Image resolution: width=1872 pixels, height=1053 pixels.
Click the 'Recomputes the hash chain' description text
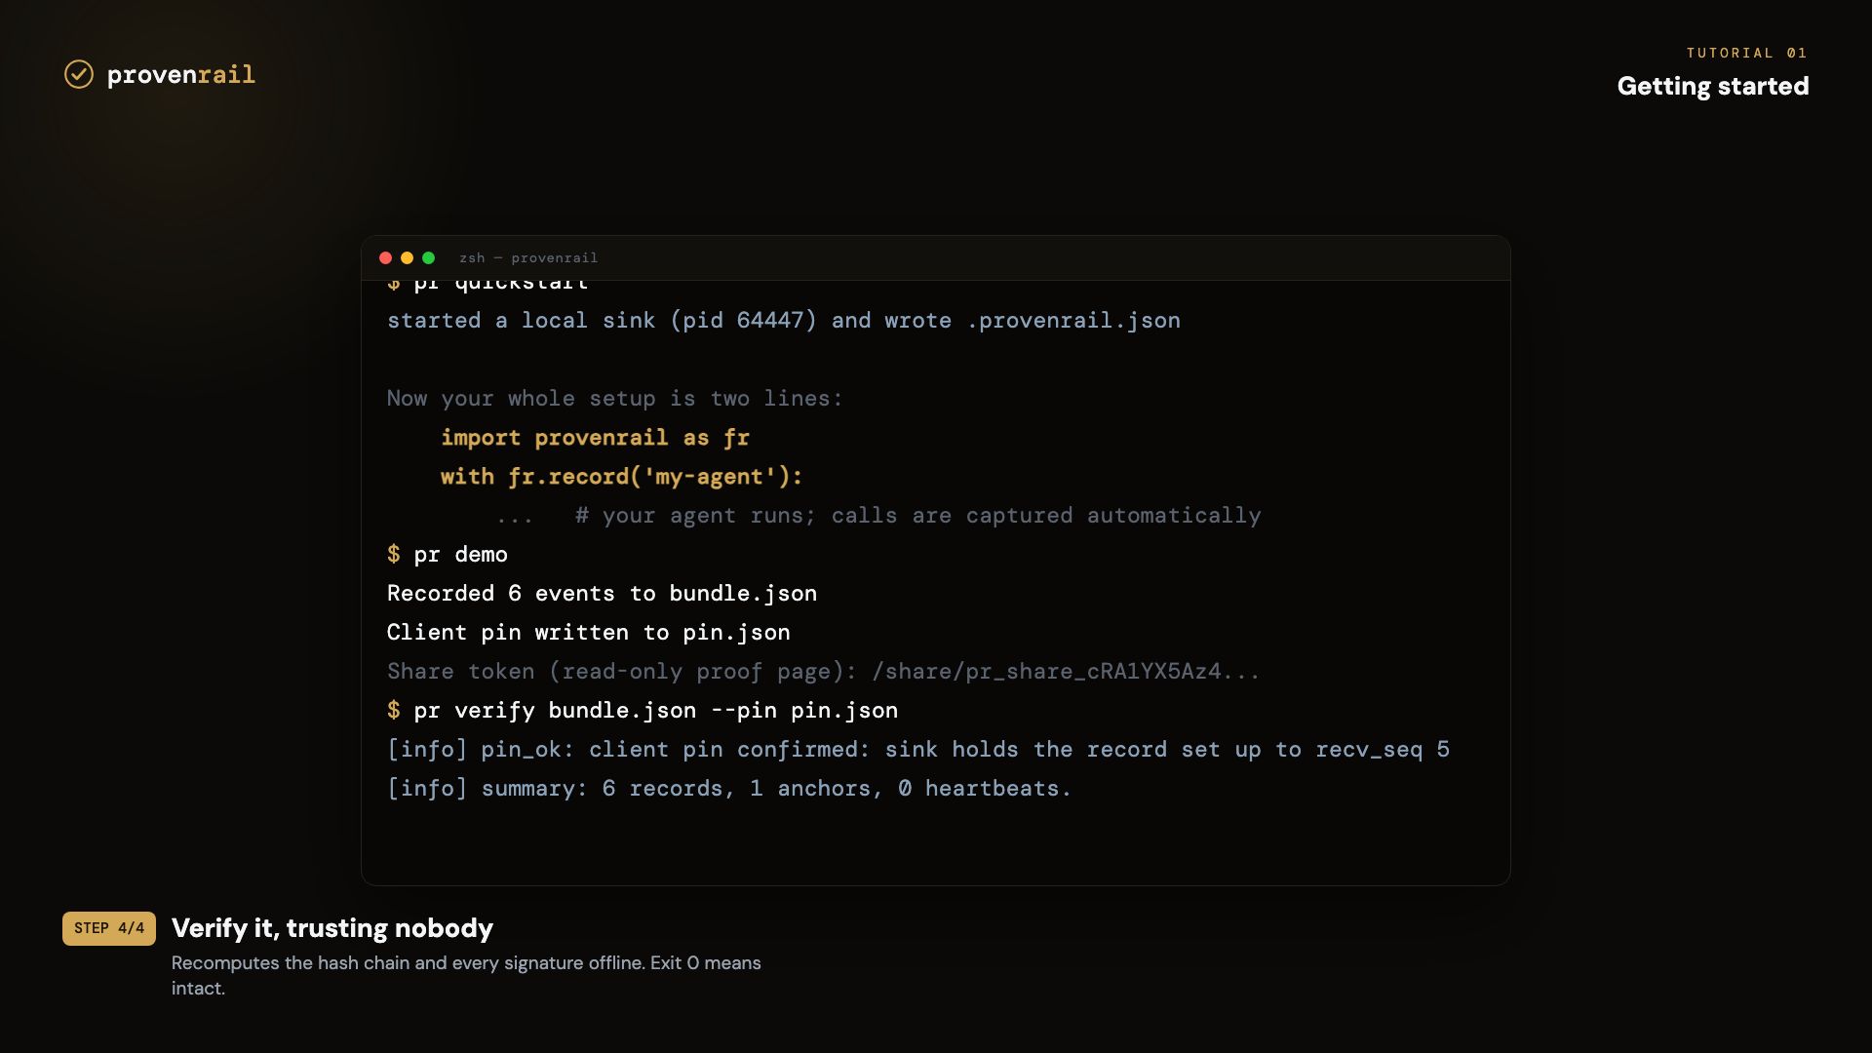tap(466, 975)
